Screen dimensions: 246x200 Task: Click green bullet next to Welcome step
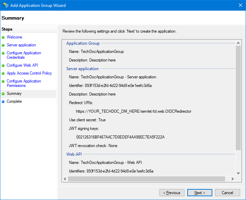tap(3, 37)
